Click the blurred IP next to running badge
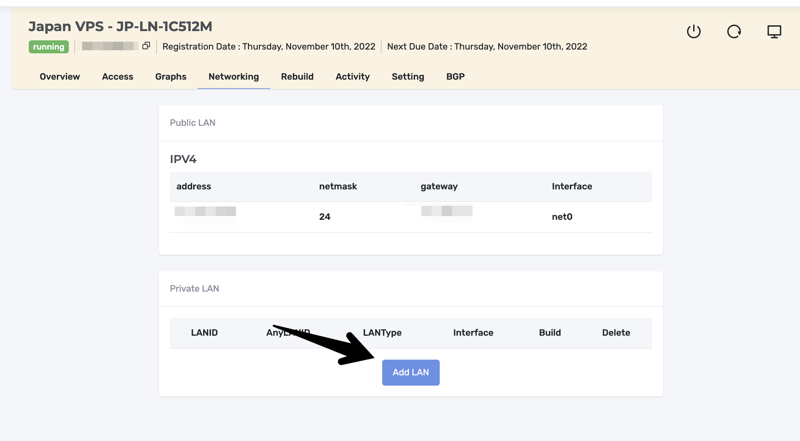This screenshot has width=800, height=441. [109, 46]
